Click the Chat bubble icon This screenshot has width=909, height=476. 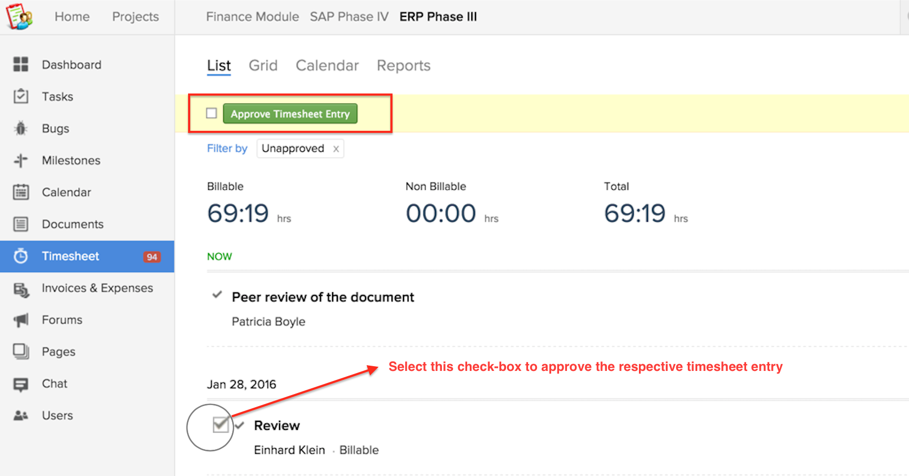[21, 385]
